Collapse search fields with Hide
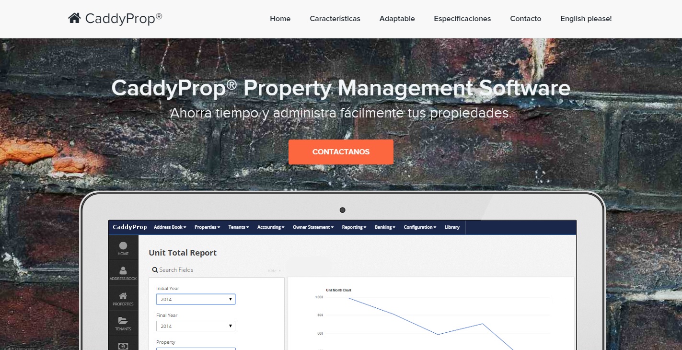The image size is (682, 350). pos(274,271)
